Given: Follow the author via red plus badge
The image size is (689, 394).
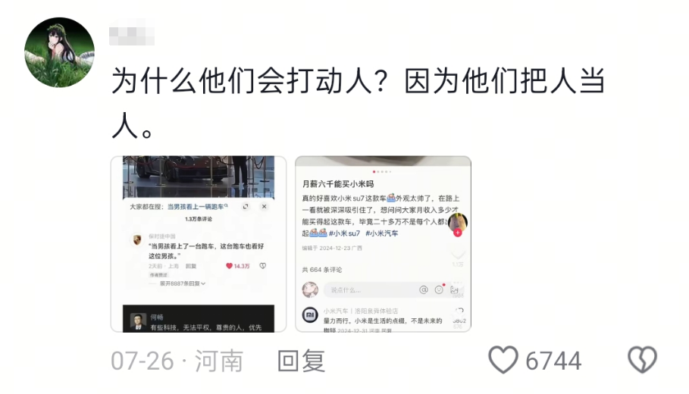Looking at the screenshot, I should coord(457,233).
